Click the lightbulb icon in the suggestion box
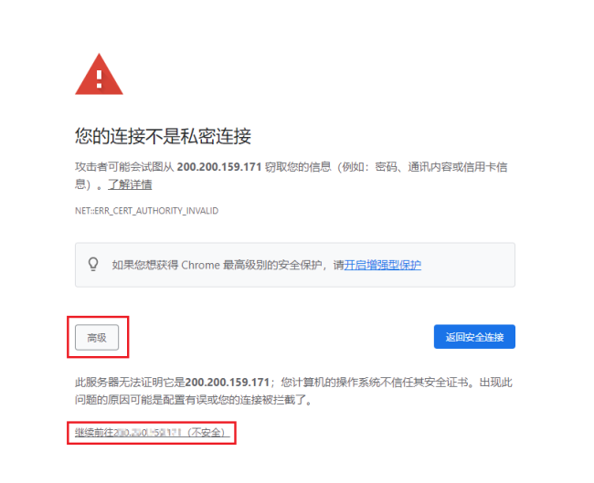The height and width of the screenshot is (483, 594). (x=93, y=264)
